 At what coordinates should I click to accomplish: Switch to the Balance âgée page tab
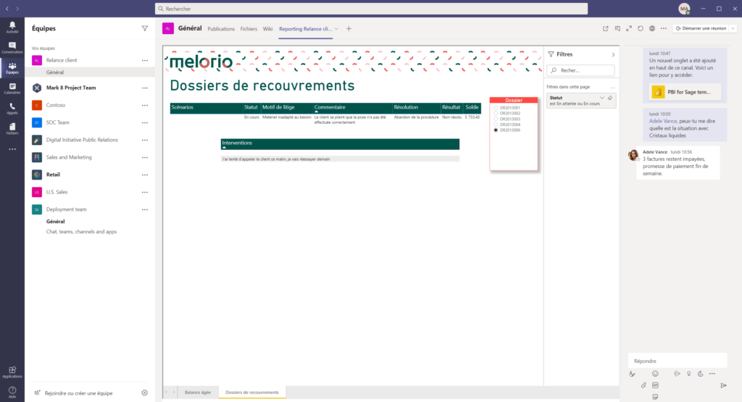click(x=198, y=392)
